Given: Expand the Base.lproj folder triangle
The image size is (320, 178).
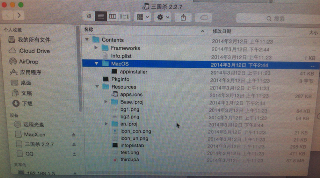Looking at the screenshot, I should pos(106,101).
